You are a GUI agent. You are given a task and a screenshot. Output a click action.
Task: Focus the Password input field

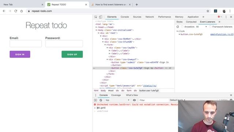click(64, 44)
